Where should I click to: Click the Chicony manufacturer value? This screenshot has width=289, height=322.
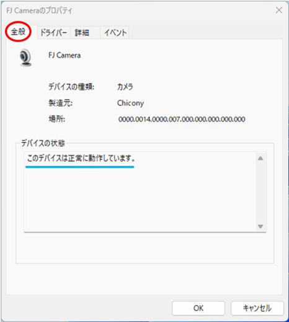point(130,103)
